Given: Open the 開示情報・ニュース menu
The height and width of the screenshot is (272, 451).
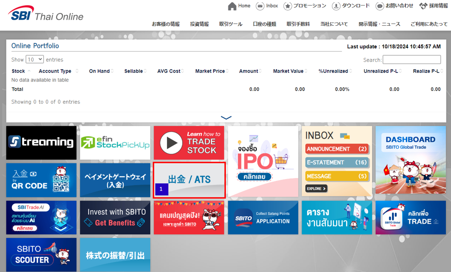Looking at the screenshot, I should 379,24.
